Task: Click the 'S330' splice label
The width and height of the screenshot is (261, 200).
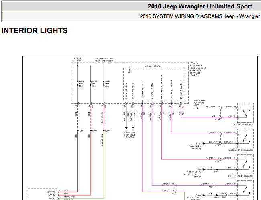Action: pos(216,172)
